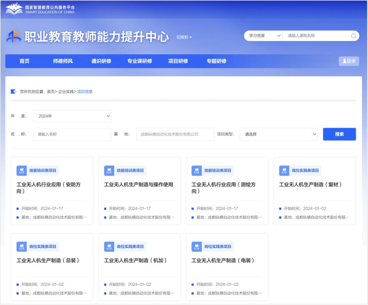Click the 登录 login button
This screenshot has width=368, height=305.
point(349,61)
